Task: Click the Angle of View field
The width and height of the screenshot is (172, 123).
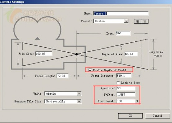Action: click(131, 54)
